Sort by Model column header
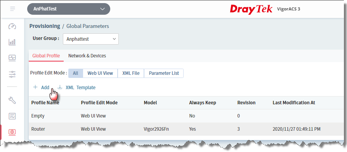347x152 pixels. pyautogui.click(x=150, y=103)
